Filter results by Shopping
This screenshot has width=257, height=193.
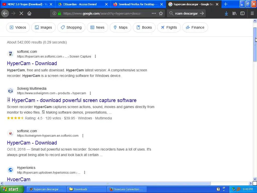[x=71, y=27]
